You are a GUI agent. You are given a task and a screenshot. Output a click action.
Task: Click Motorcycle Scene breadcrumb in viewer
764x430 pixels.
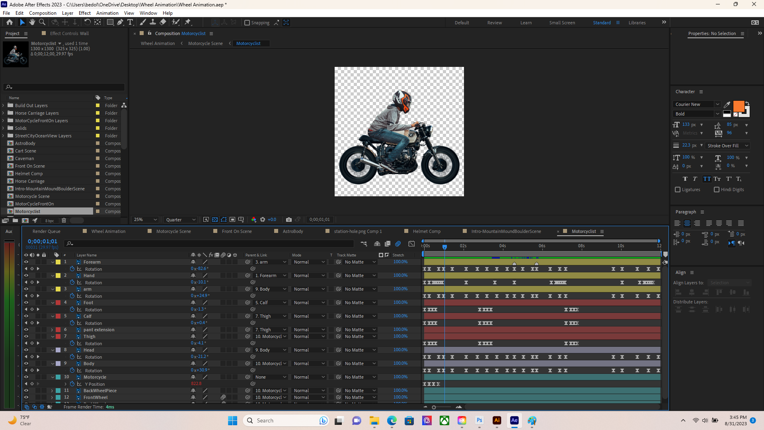coord(205,43)
